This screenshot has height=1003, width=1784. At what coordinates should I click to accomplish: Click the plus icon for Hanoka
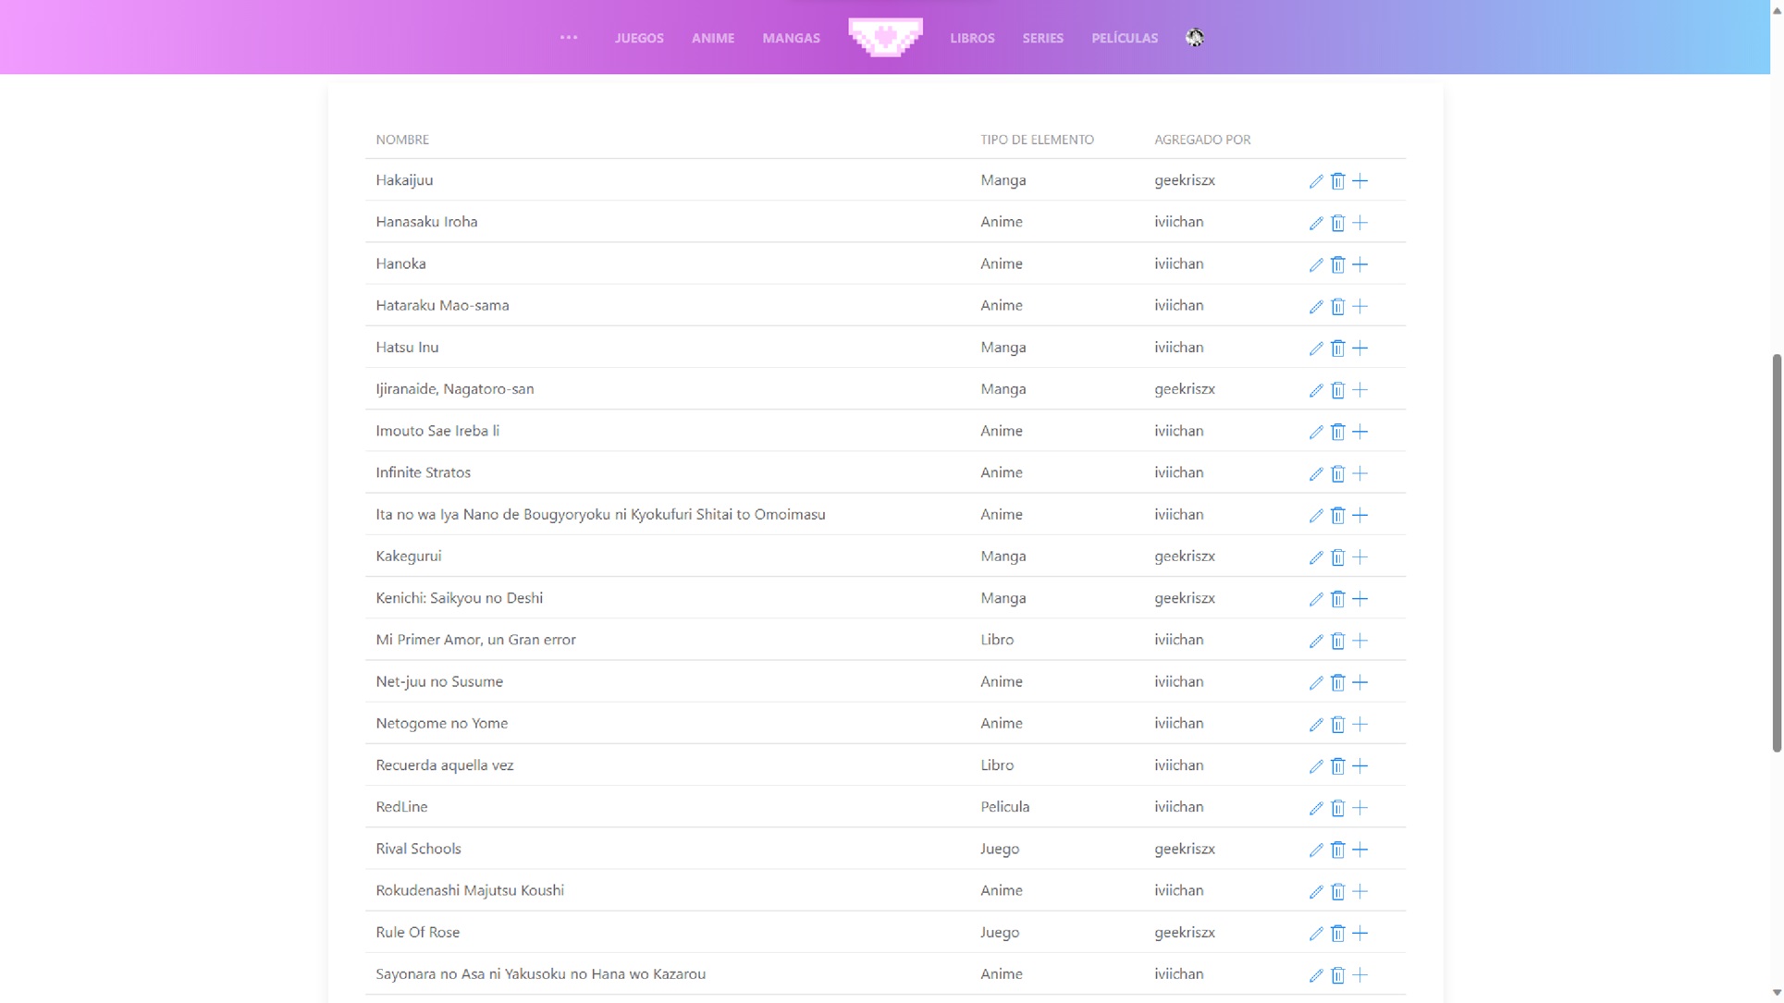pos(1360,264)
